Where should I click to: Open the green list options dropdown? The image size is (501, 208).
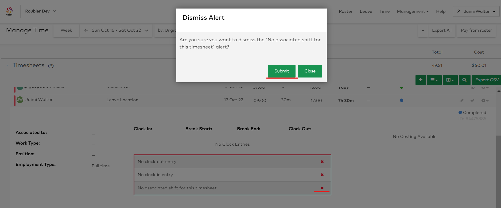click(434, 80)
